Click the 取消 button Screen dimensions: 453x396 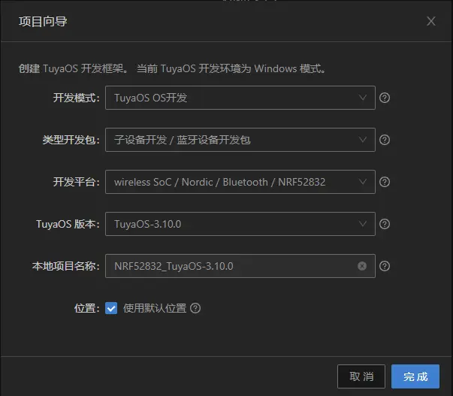[x=361, y=376]
